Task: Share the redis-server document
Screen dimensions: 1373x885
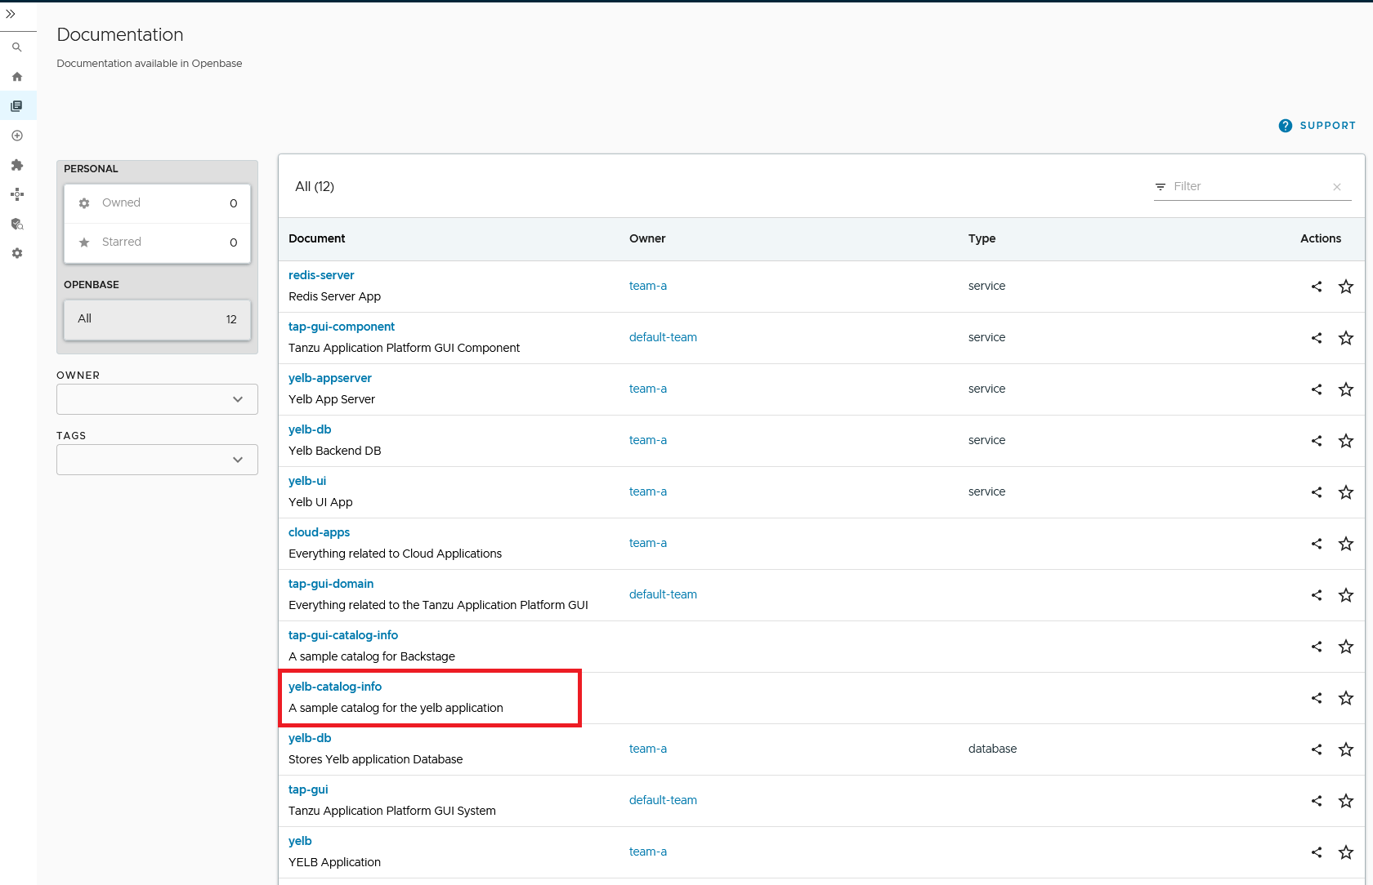Action: coord(1316,287)
